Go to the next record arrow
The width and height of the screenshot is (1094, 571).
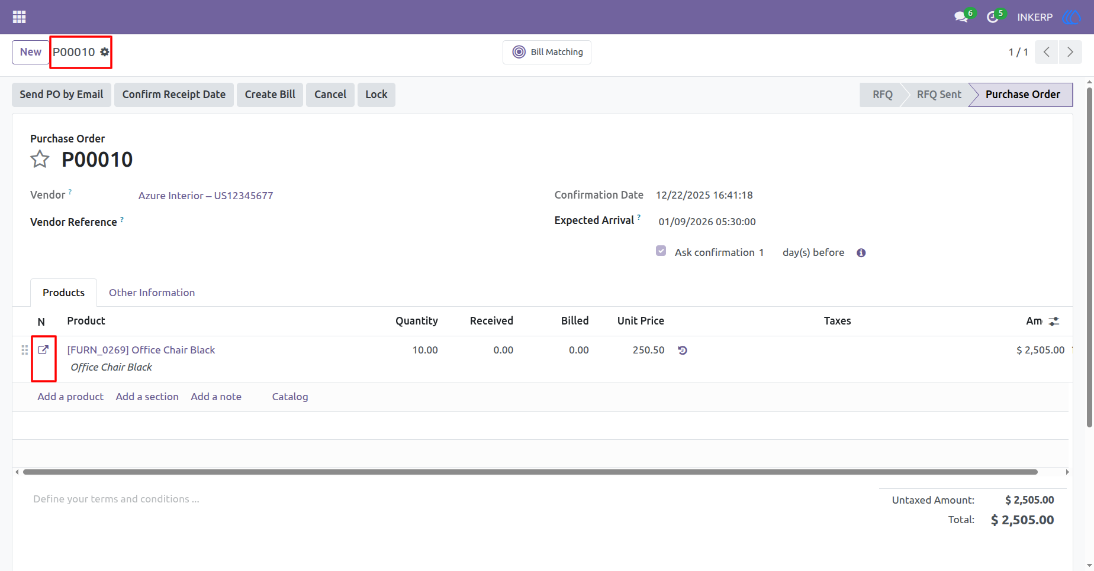click(x=1070, y=52)
